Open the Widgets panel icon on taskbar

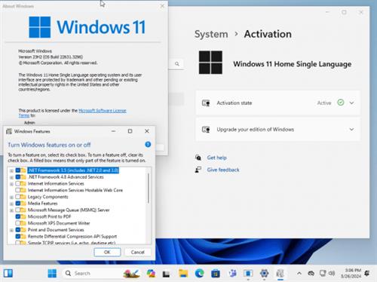(8, 273)
